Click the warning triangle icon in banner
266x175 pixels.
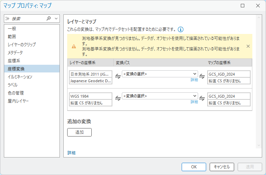[x=74, y=46]
